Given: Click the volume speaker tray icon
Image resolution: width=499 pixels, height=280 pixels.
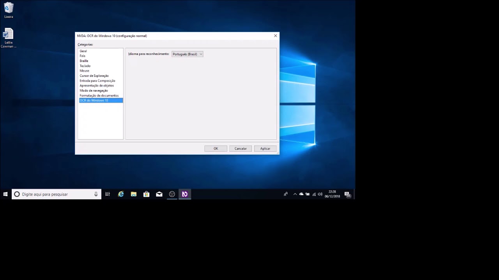Looking at the screenshot, I should pos(320,194).
